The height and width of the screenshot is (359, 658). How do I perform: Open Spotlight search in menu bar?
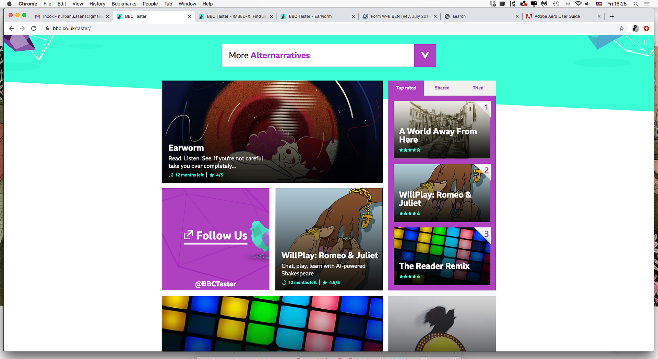636,4
